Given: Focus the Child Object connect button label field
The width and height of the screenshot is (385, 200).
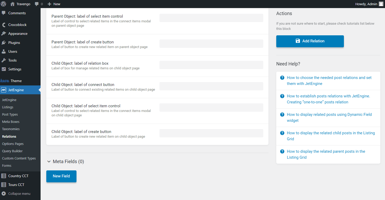Looking at the screenshot, I should pyautogui.click(x=211, y=86).
